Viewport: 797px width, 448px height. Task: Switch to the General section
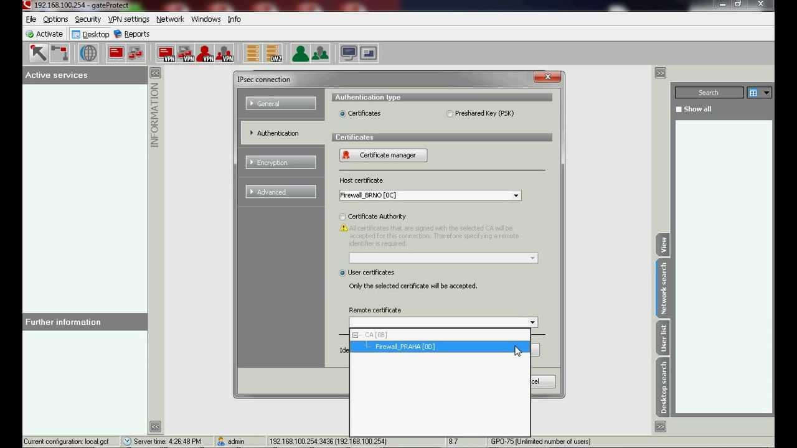tap(281, 104)
